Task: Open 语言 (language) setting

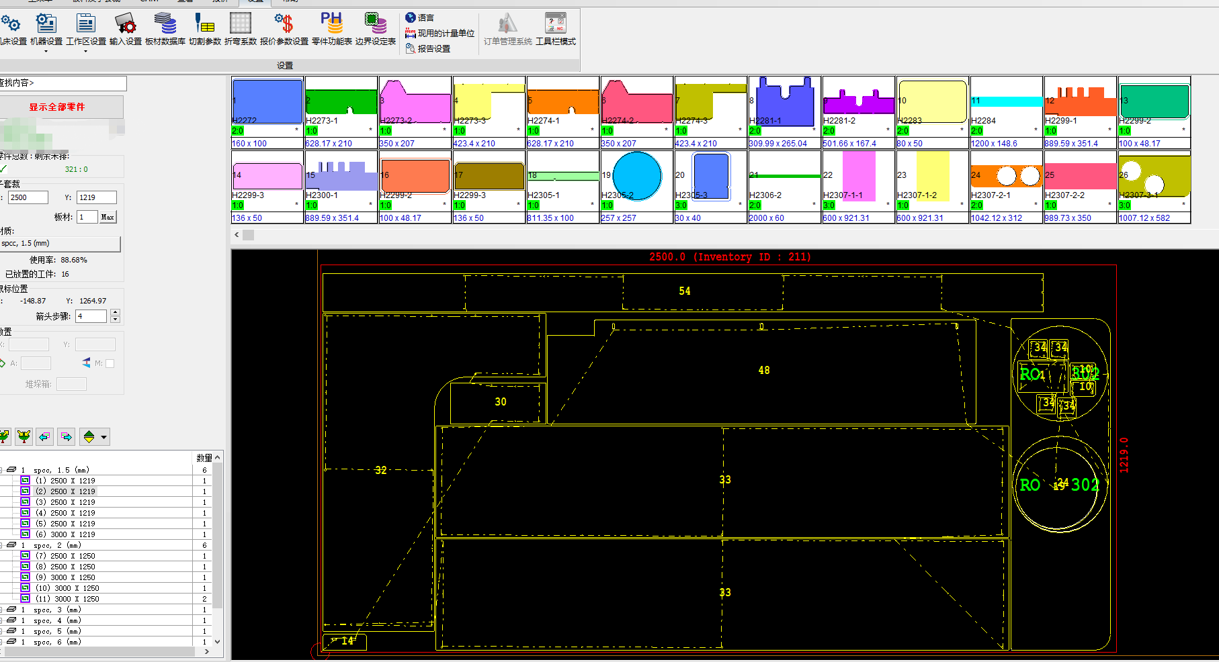Action: click(x=420, y=17)
